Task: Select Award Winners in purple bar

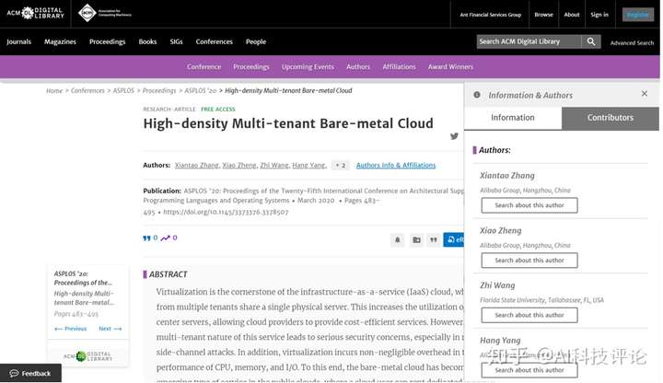Action: pyautogui.click(x=450, y=67)
